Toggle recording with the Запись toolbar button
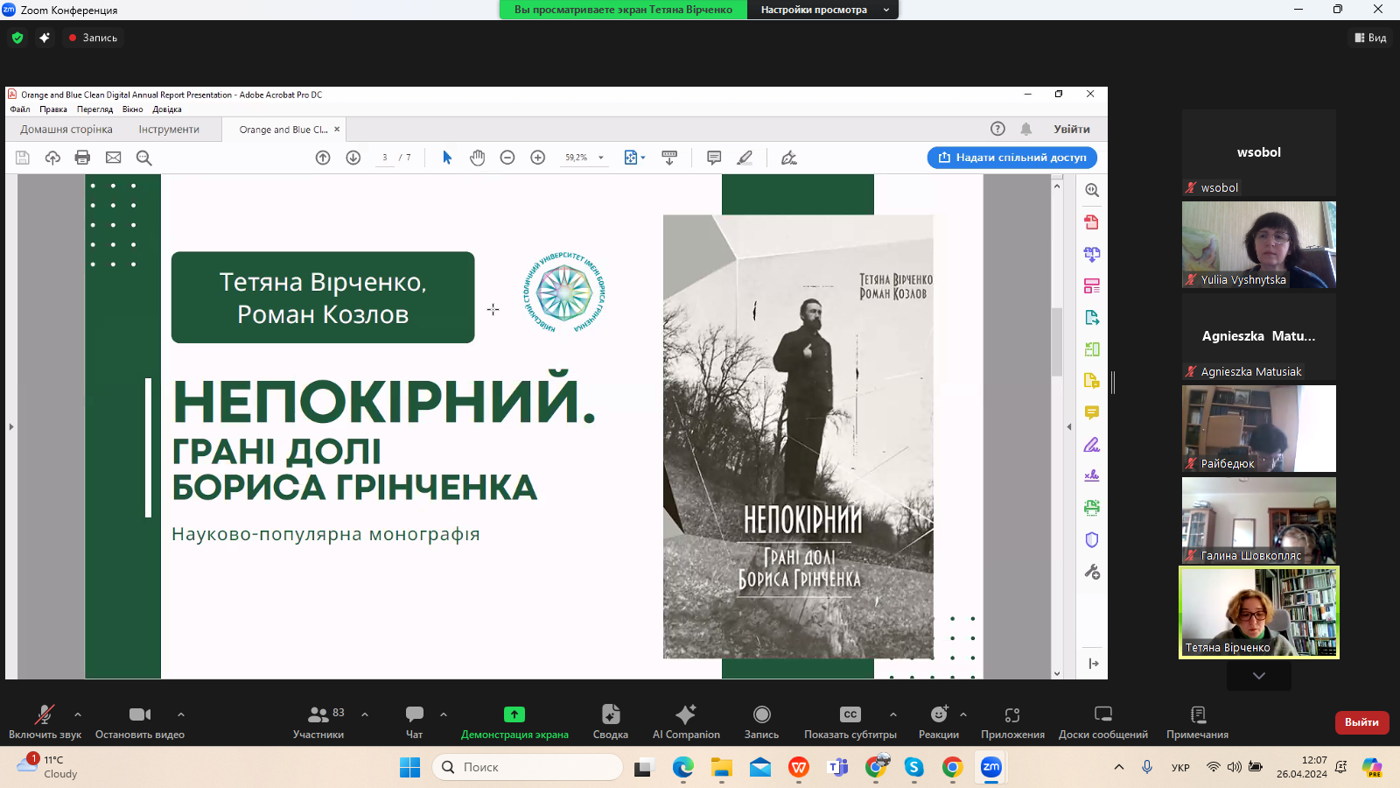Viewport: 1400px width, 788px height. point(761,721)
